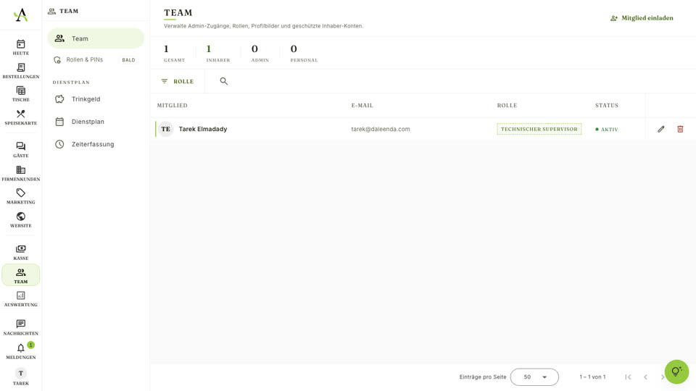
Task: Show the Personal count filter
Action: point(304,53)
